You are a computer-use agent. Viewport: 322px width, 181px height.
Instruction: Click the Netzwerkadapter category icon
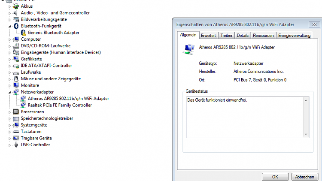click(x=16, y=92)
